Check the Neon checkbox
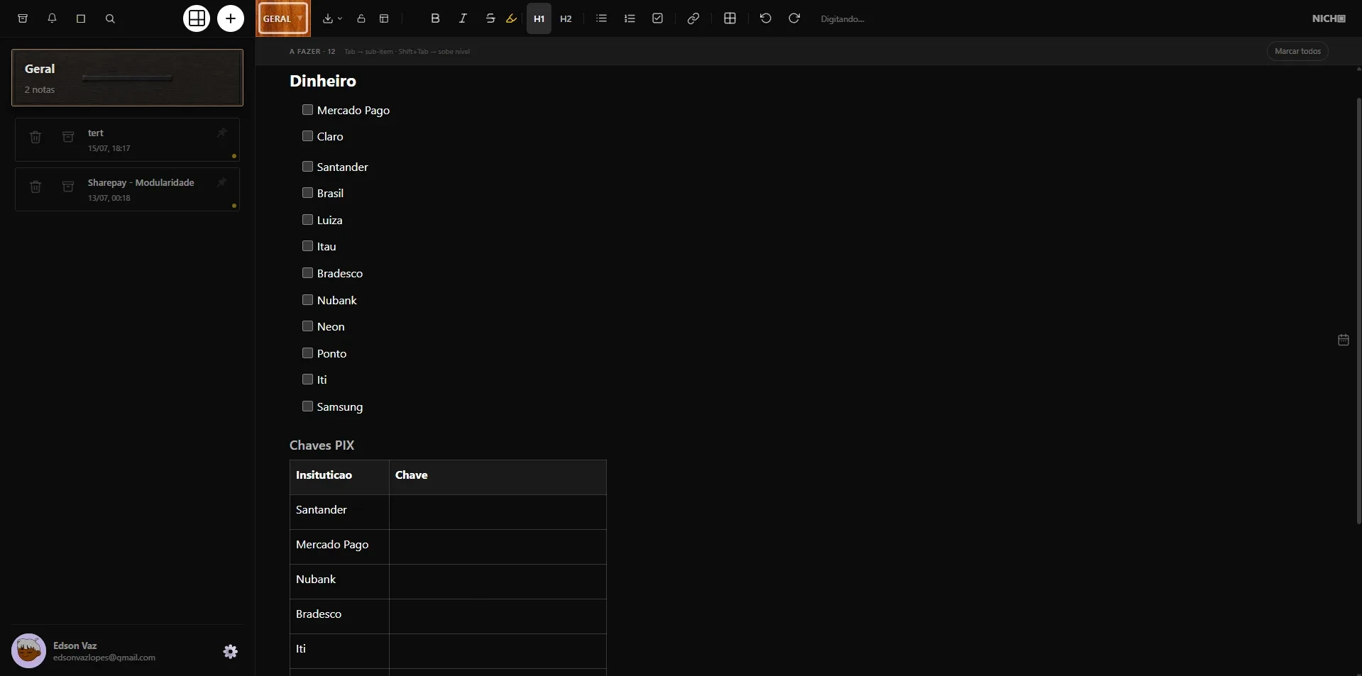The image size is (1362, 676). coord(307,326)
